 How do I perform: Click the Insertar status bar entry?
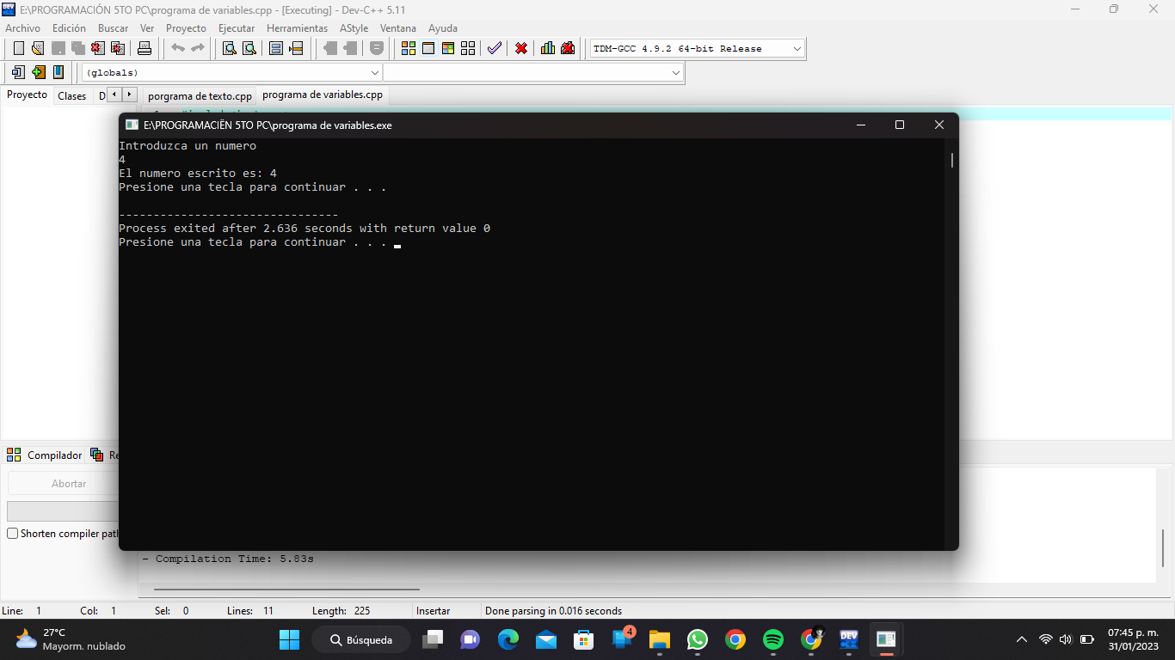[x=433, y=611]
